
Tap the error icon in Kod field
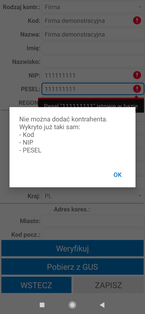point(137,20)
